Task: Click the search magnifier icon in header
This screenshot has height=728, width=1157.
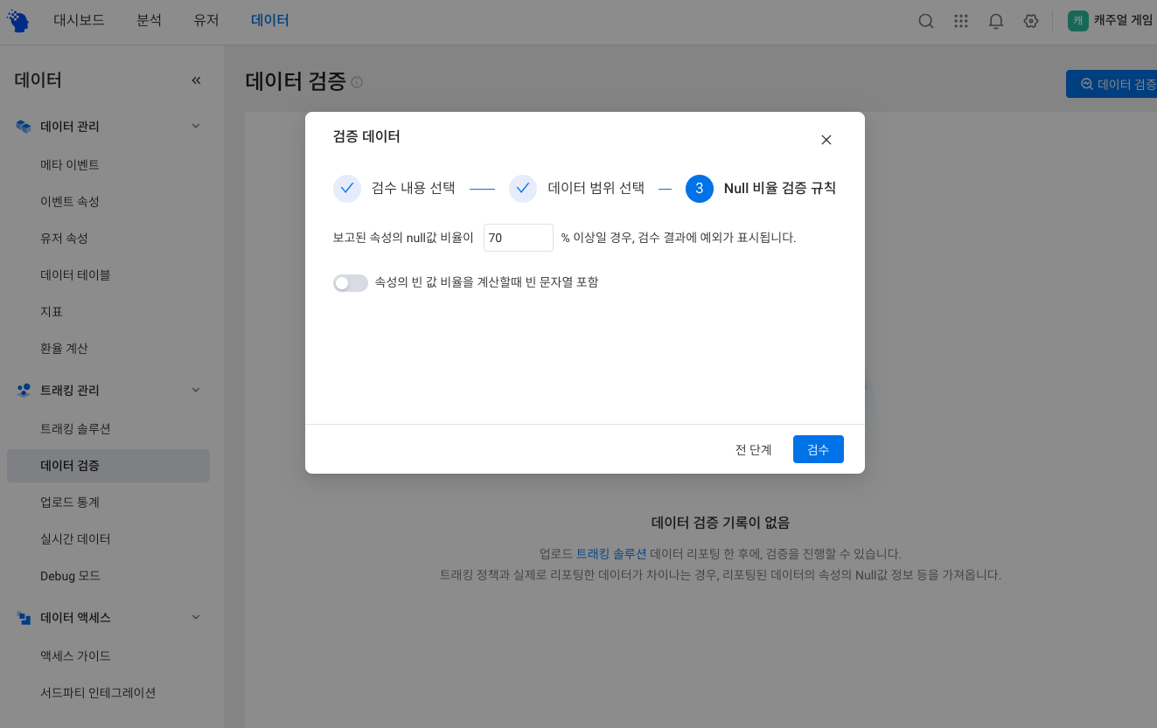Action: pyautogui.click(x=925, y=21)
